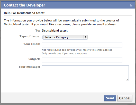Screen dimensions: 136x105
Task: Place cursor in the Your message text area
Action: point(85,73)
